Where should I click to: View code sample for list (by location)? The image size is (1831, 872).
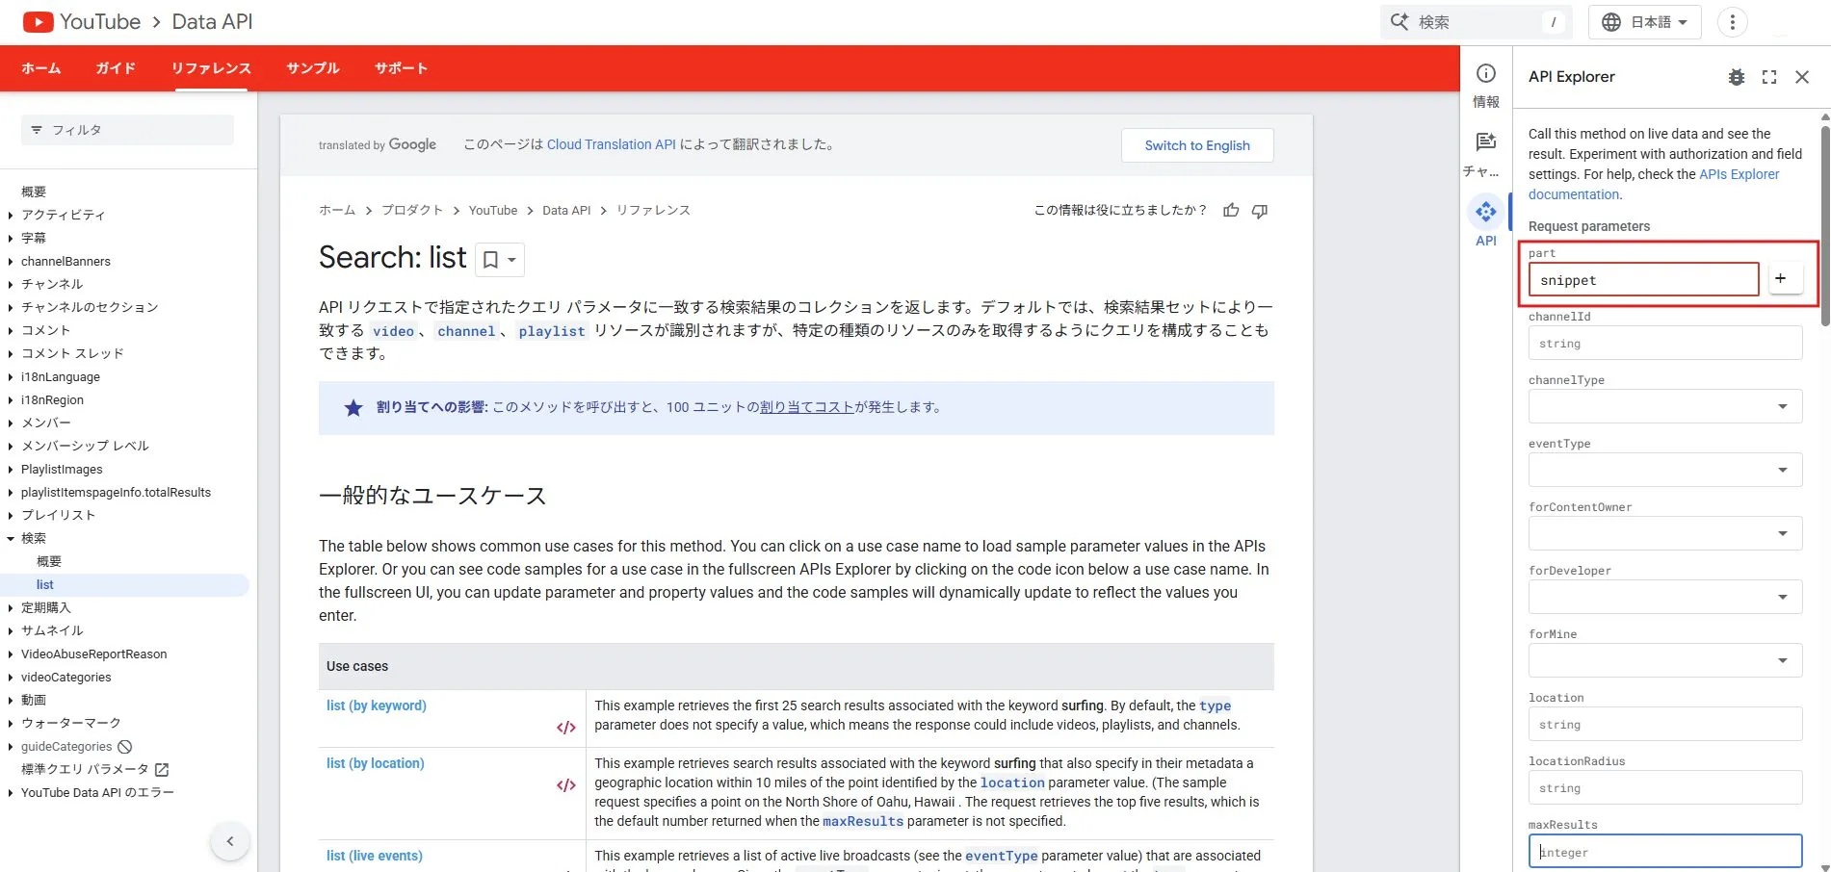tap(566, 785)
